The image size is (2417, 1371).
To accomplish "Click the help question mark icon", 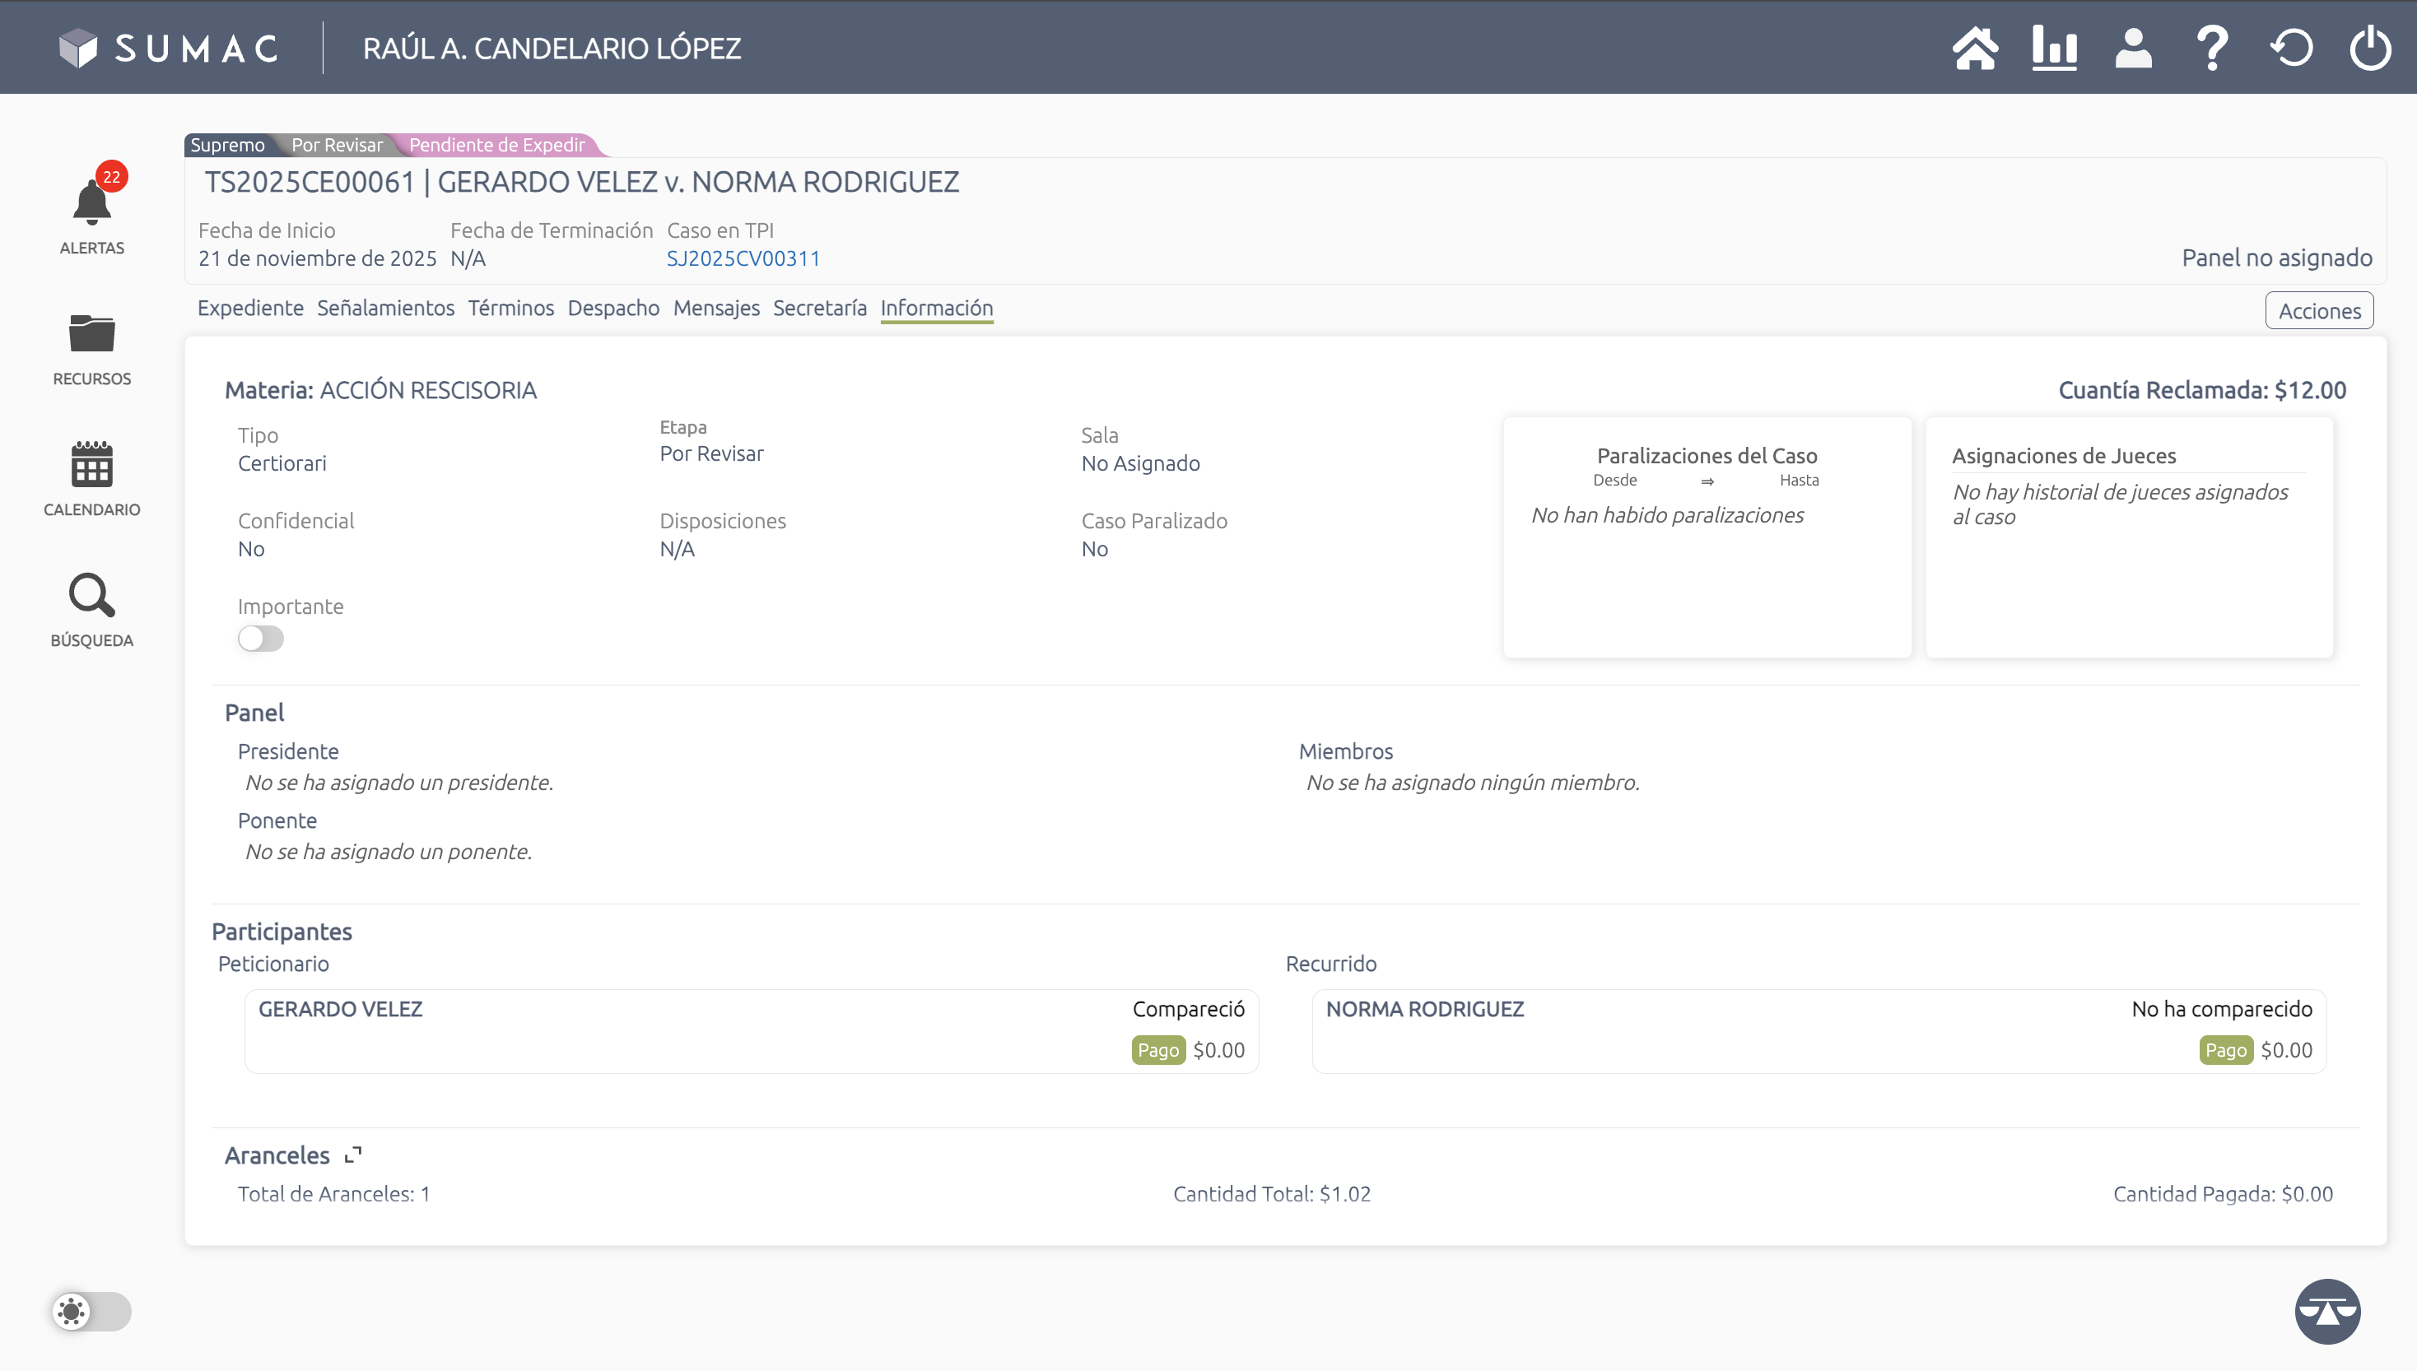I will 2212,48.
